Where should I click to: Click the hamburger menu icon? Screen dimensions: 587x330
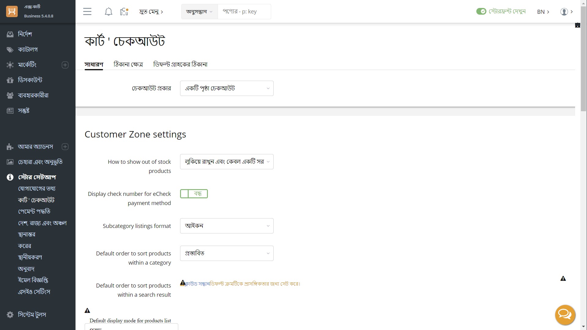coord(87,12)
